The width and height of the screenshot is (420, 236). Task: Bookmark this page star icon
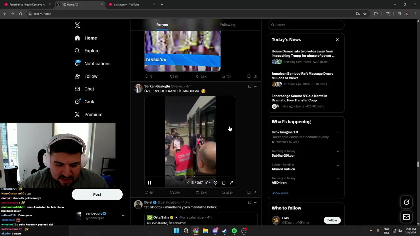coord(365,14)
